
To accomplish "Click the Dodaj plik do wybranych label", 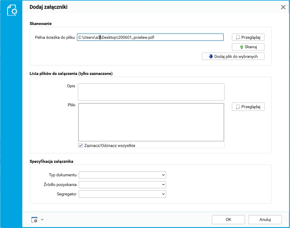I will 236,56.
